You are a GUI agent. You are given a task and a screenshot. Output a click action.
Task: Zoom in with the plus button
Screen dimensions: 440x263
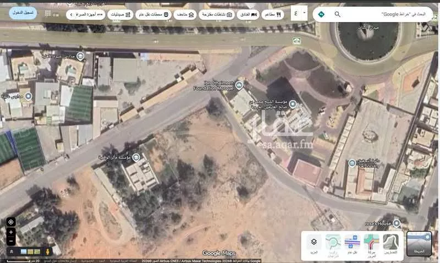[x=10, y=233]
